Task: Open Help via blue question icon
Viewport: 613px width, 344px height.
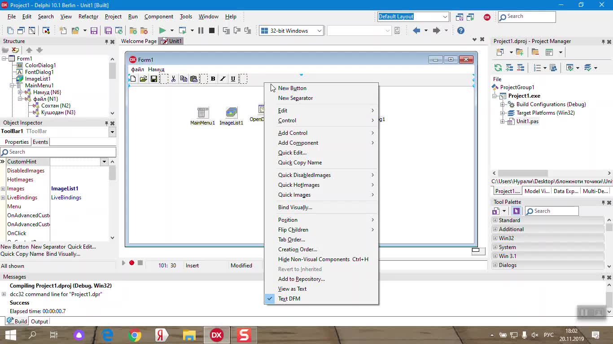Action: [x=461, y=30]
